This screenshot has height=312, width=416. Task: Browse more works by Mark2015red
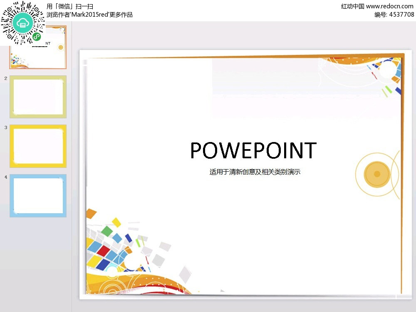pos(89,15)
